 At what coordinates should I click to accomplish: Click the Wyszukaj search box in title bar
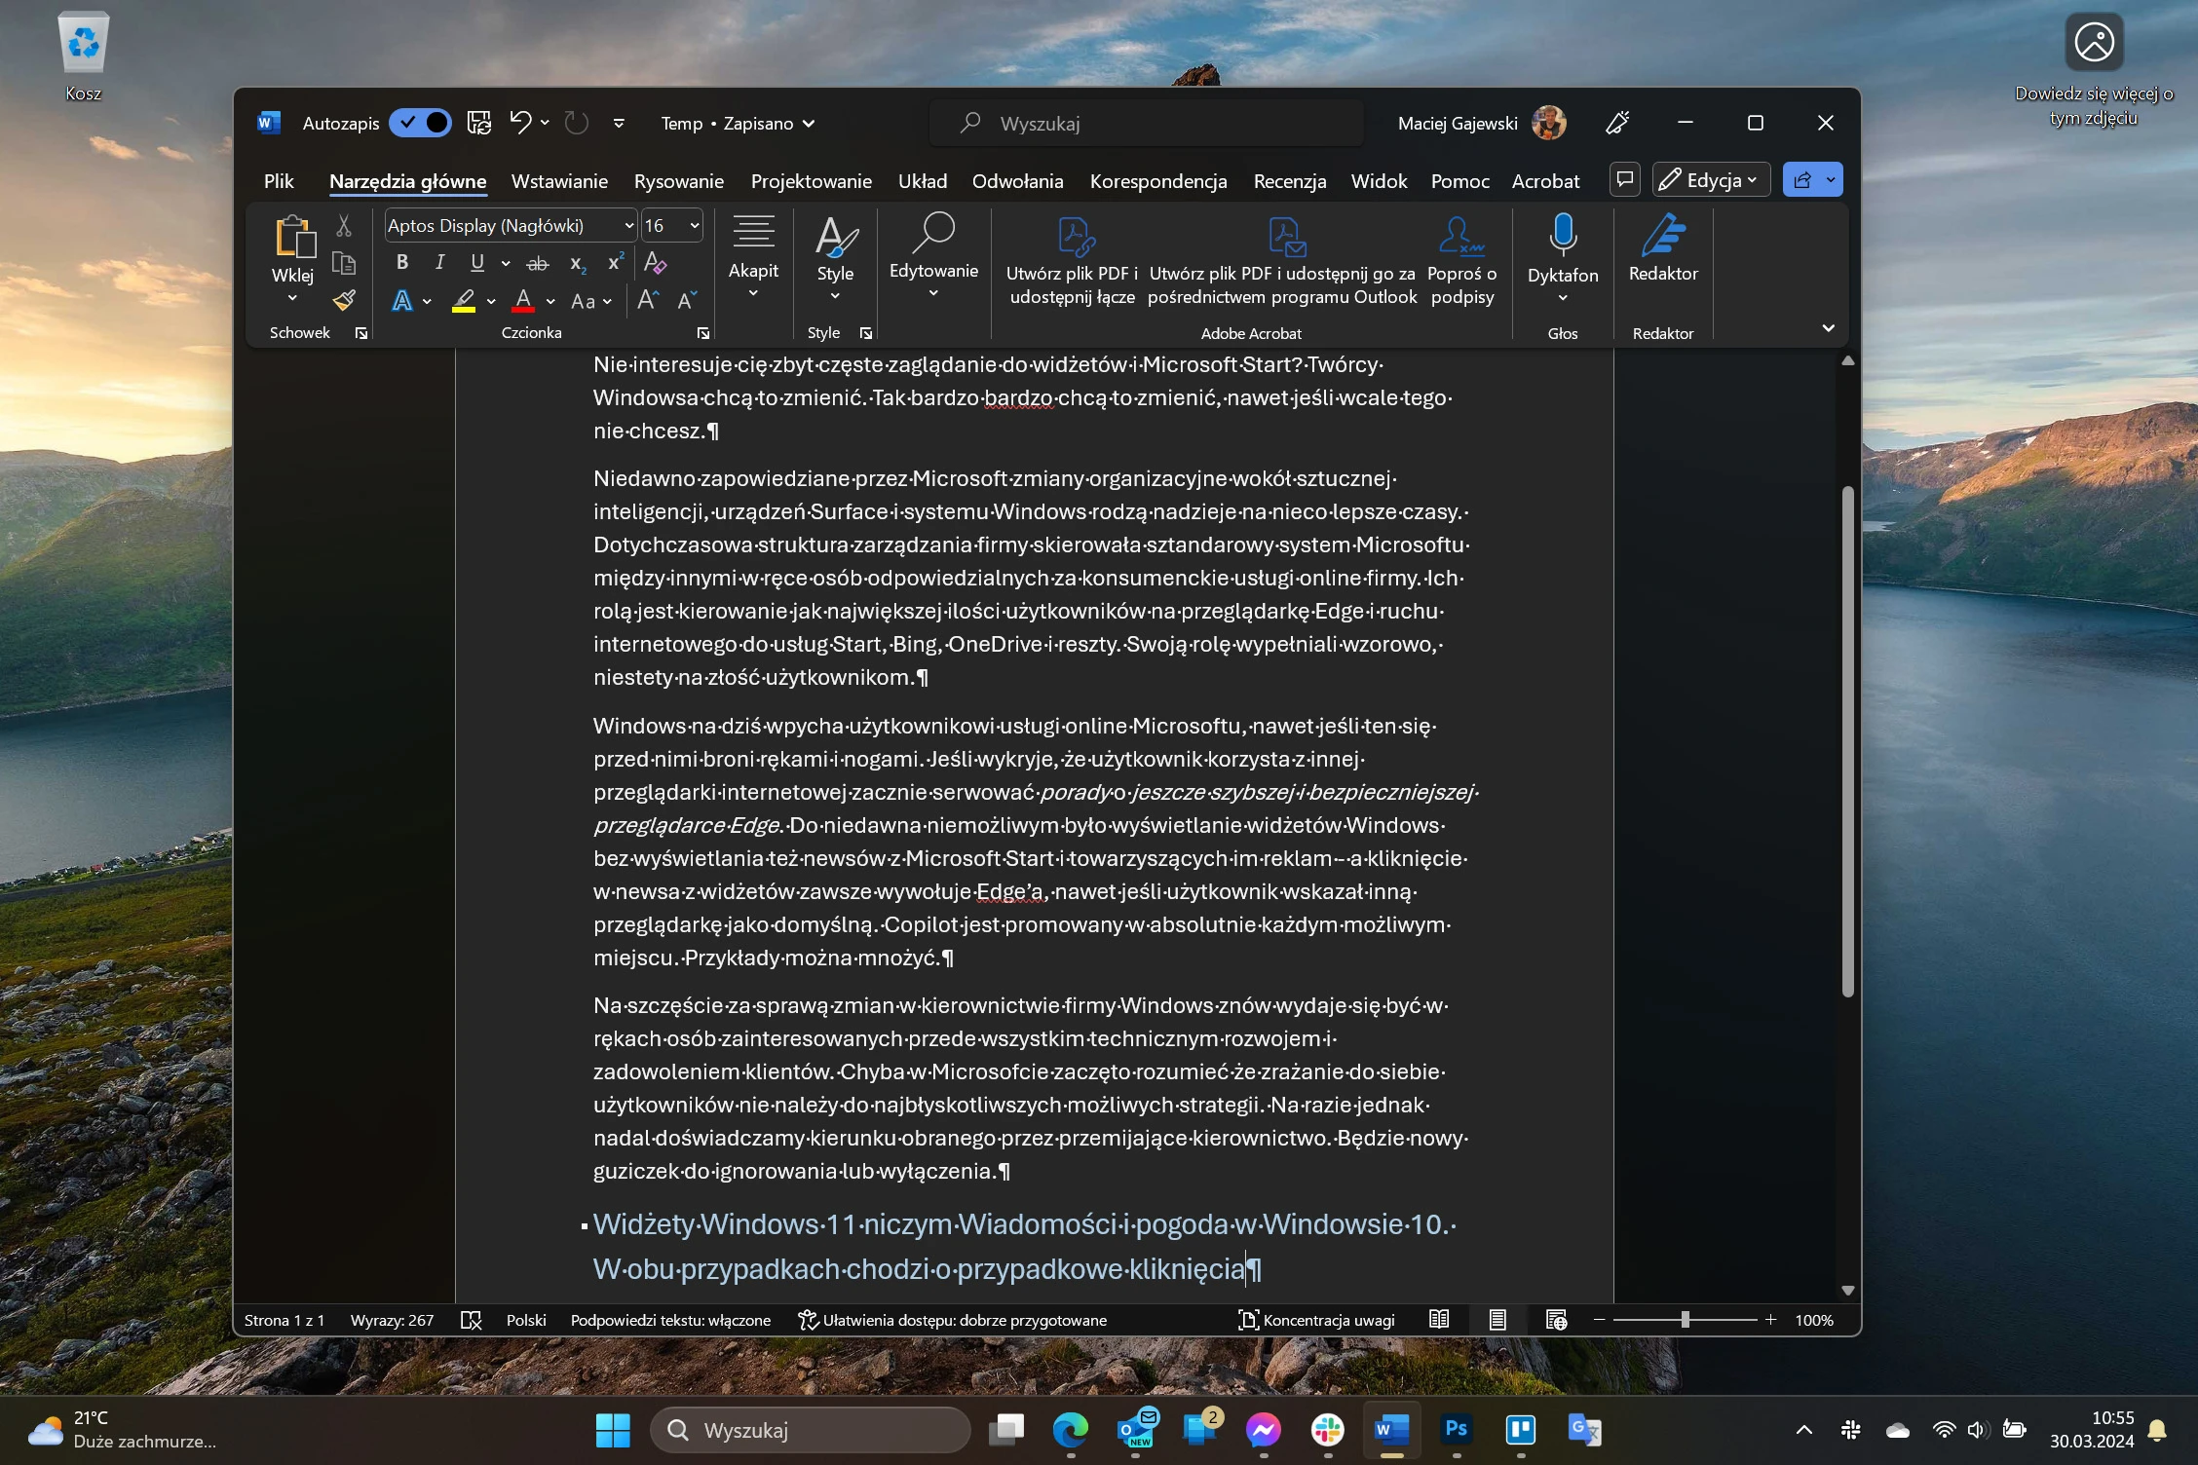click(x=1147, y=124)
